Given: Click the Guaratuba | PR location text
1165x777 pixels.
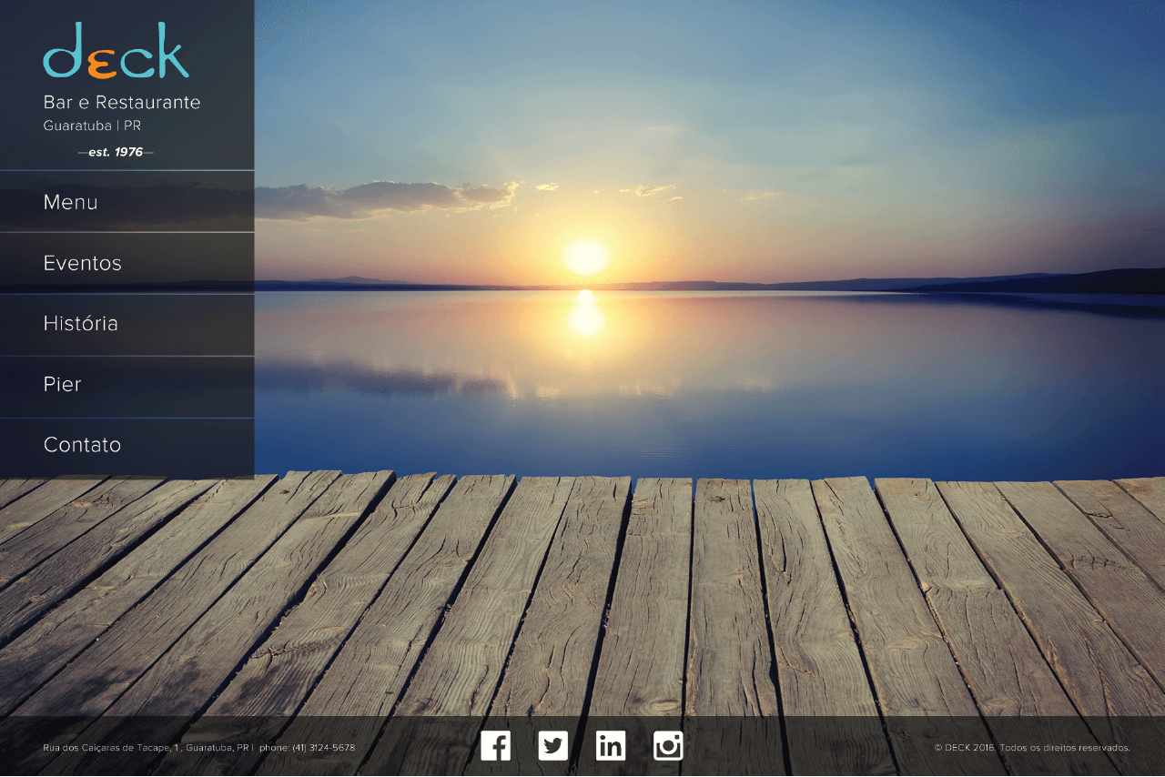Looking at the screenshot, I should click(92, 126).
